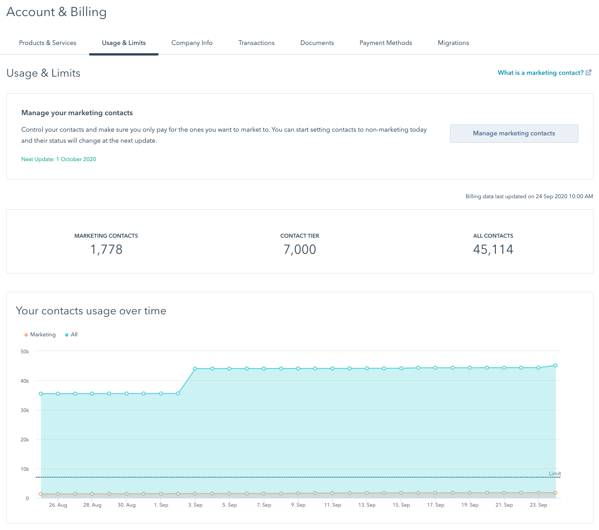This screenshot has height=530, width=599.
Task: Click the All Contacts 45,114 figure
Action: click(x=493, y=250)
